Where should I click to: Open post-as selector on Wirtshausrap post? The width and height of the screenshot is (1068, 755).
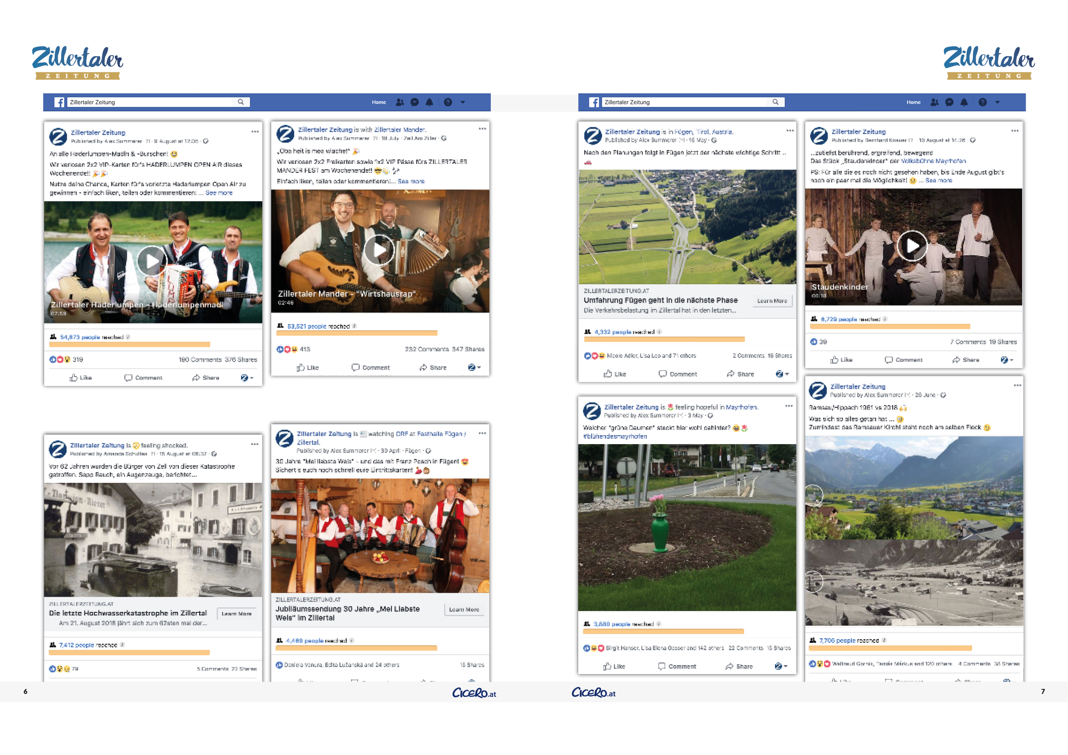(x=474, y=368)
